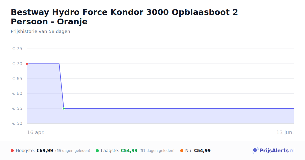Click the green Laagste legend dot
Screen dimensions: 305x160
pos(97,151)
